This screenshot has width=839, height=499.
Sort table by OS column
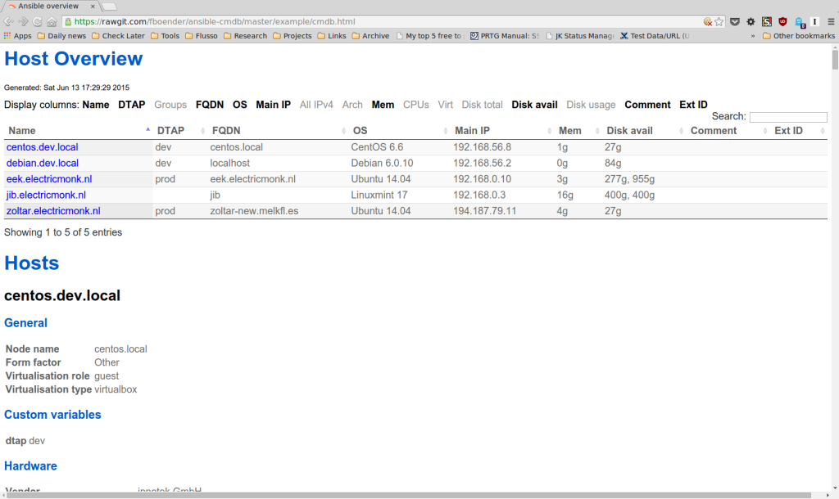pyautogui.click(x=361, y=131)
